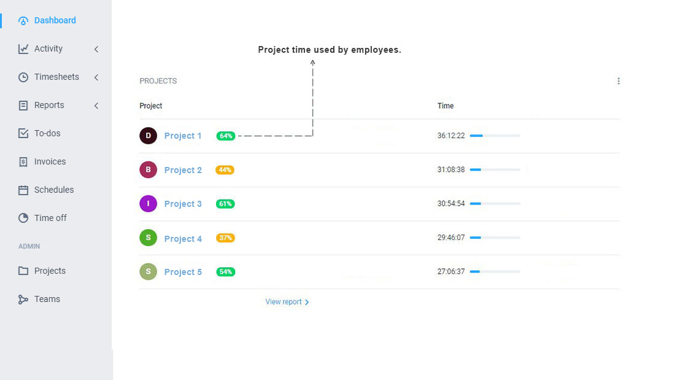Open the Projects folder icon
This screenshot has height=380, width=675.
(x=23, y=271)
